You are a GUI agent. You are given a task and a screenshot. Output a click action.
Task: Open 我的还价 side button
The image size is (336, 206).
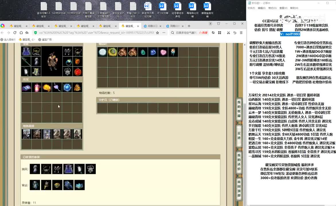click(239, 162)
